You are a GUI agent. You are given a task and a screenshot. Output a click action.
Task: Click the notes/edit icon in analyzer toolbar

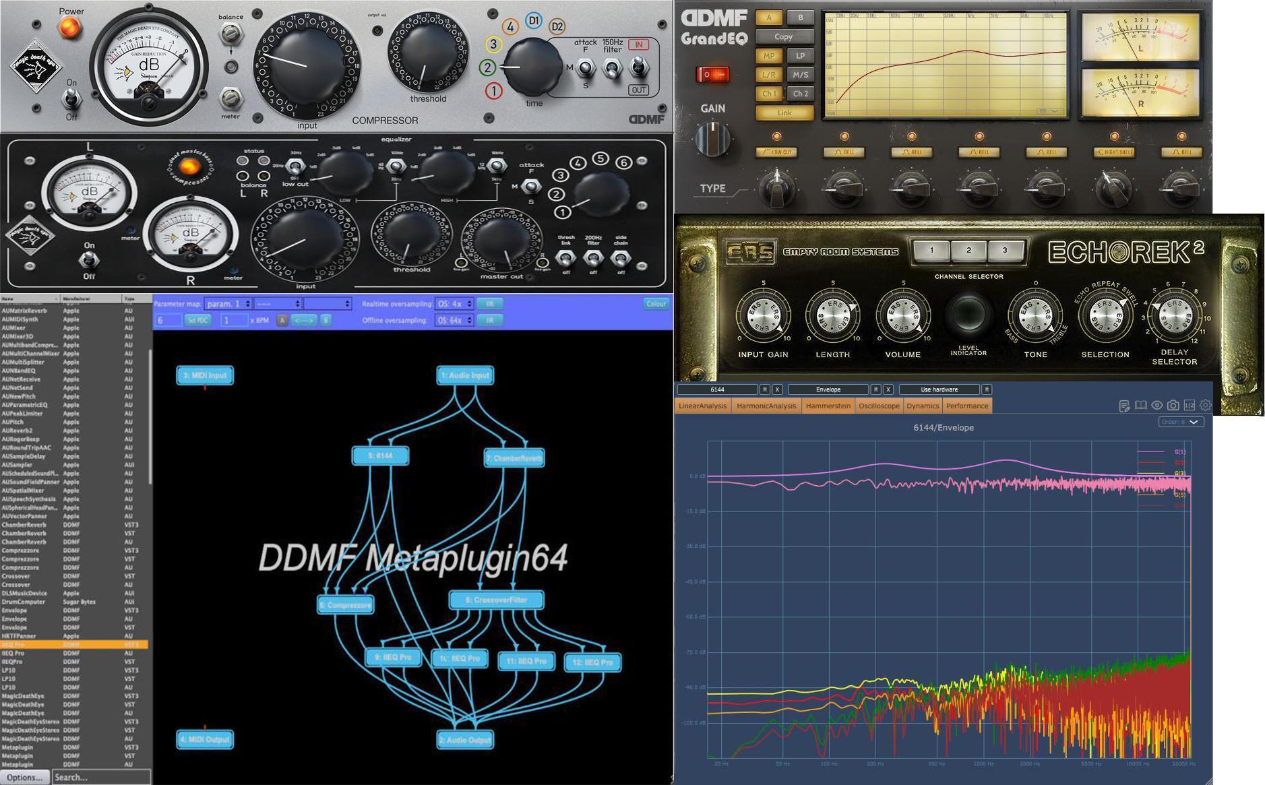(1124, 405)
